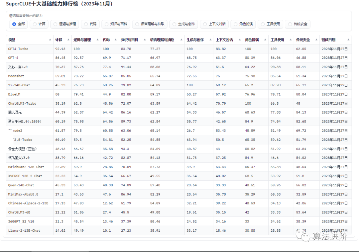359x252 pixels.
Task: Click Moonshot 上下文对话 score 75
Action: pos(218,76)
